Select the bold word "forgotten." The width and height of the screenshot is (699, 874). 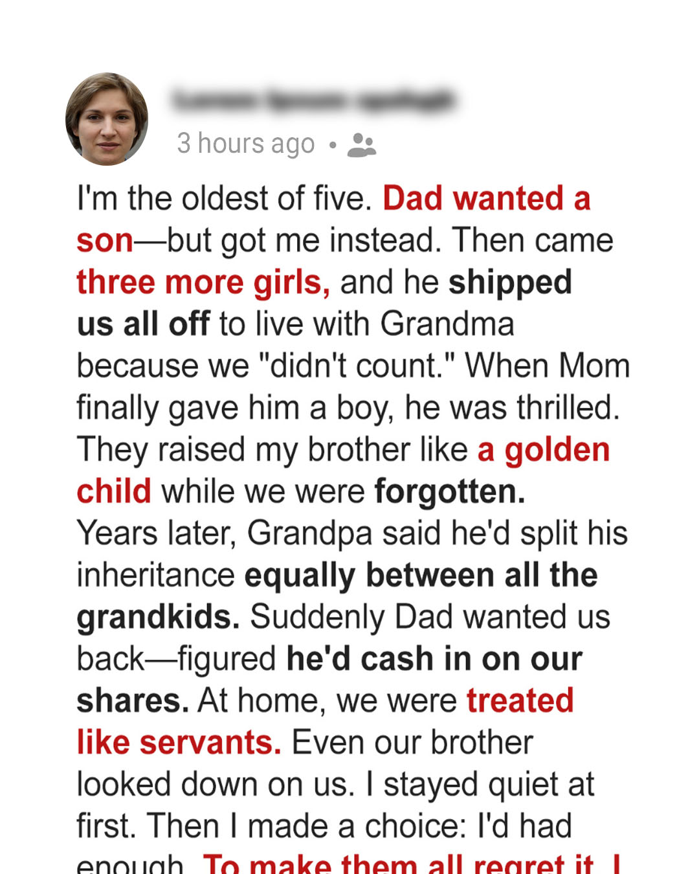[x=450, y=491]
